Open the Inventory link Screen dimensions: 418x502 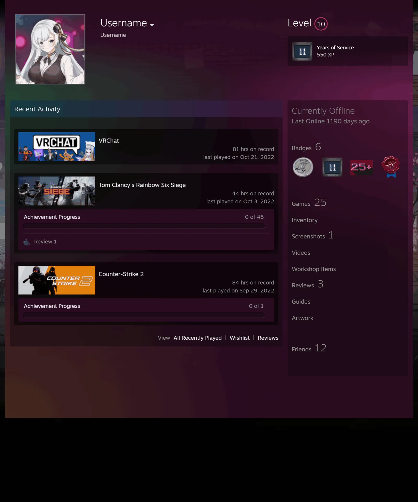305,220
